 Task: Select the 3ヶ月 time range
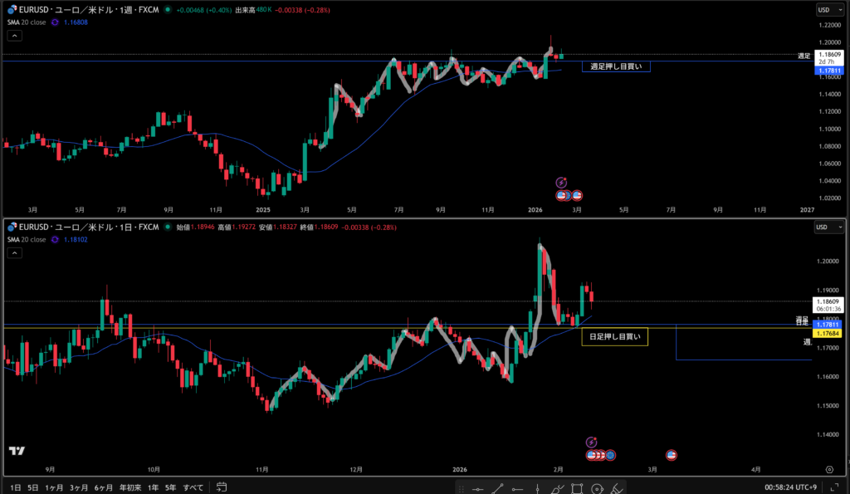(x=80, y=487)
